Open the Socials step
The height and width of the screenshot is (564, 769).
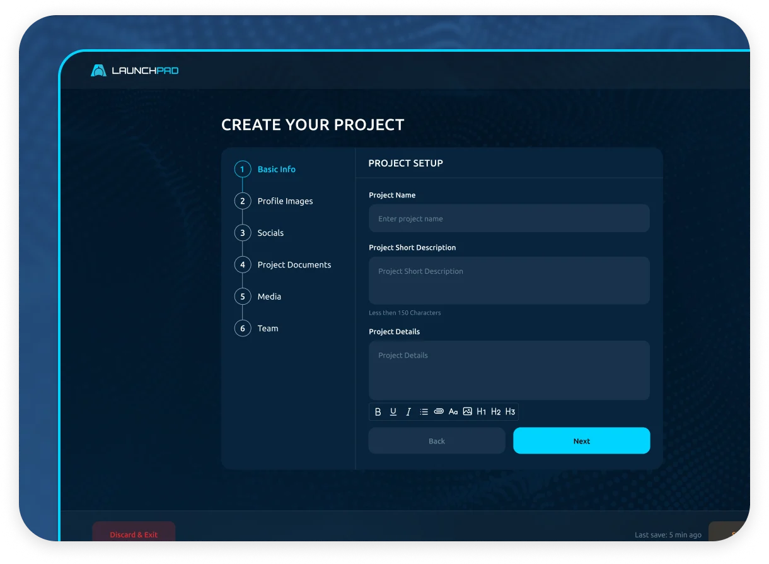(x=270, y=233)
